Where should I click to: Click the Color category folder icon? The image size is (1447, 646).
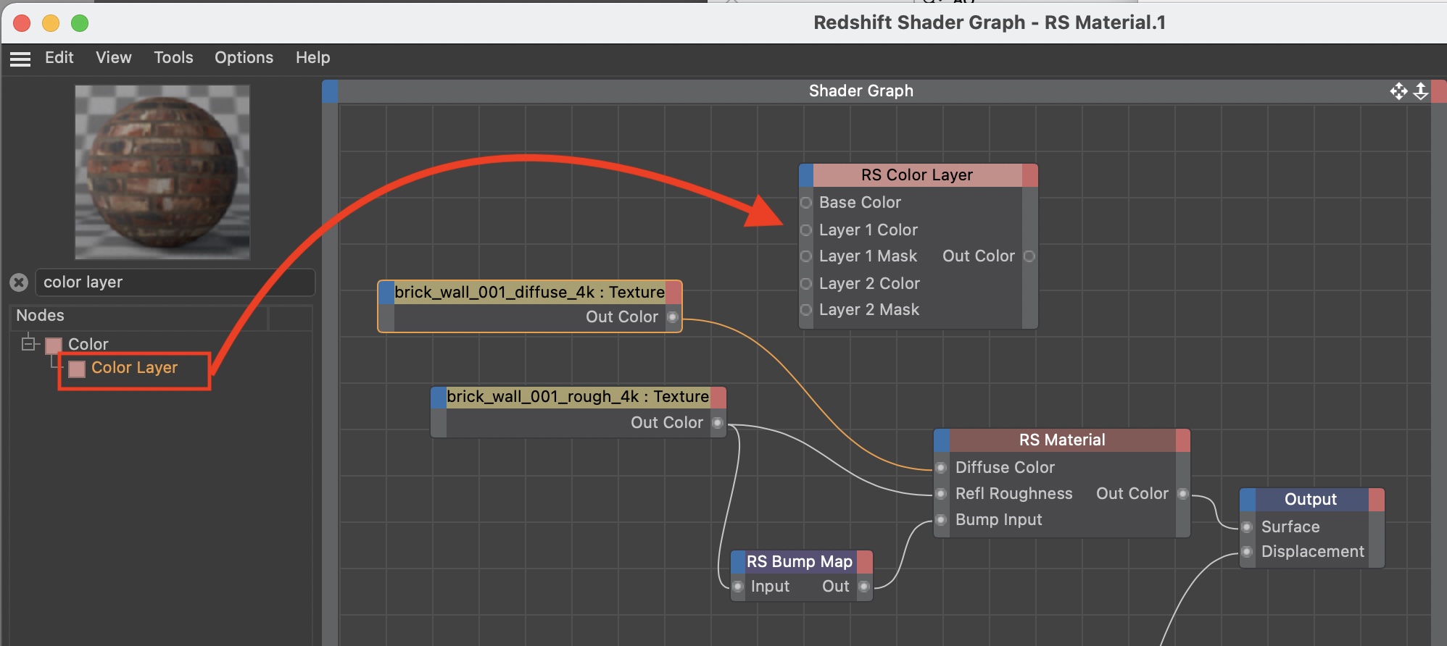[54, 345]
